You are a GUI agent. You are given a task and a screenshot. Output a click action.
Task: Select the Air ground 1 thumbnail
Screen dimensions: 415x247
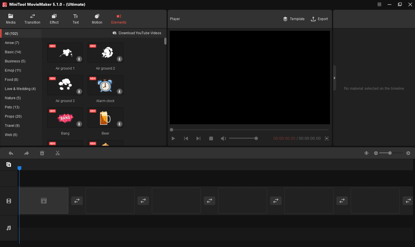click(65, 53)
